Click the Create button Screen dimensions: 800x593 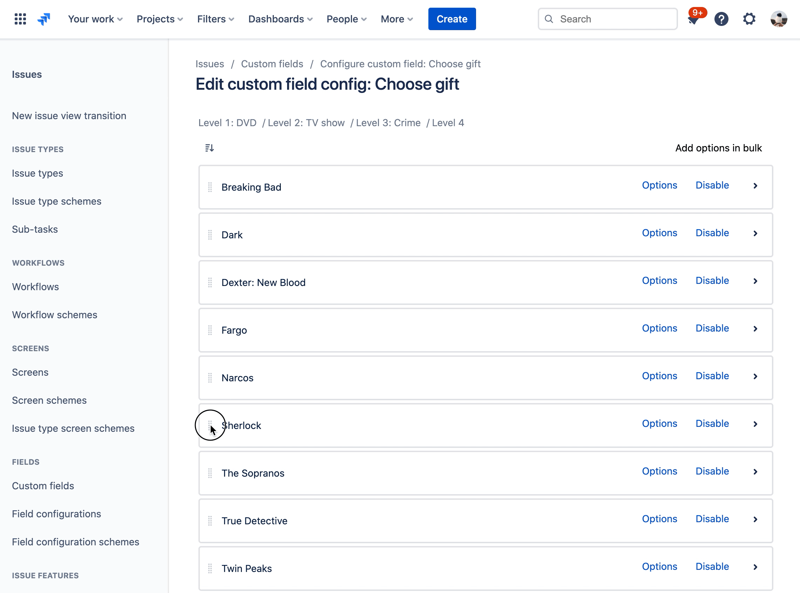(x=452, y=19)
